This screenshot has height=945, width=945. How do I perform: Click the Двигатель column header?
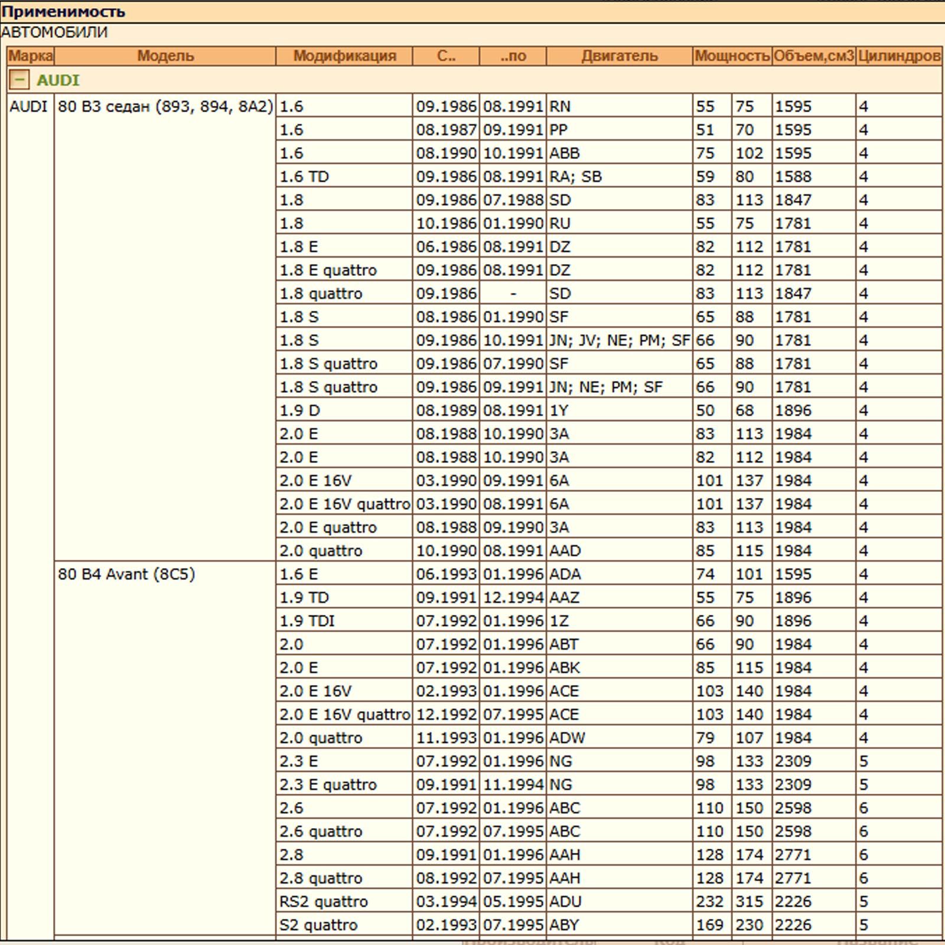tap(619, 56)
